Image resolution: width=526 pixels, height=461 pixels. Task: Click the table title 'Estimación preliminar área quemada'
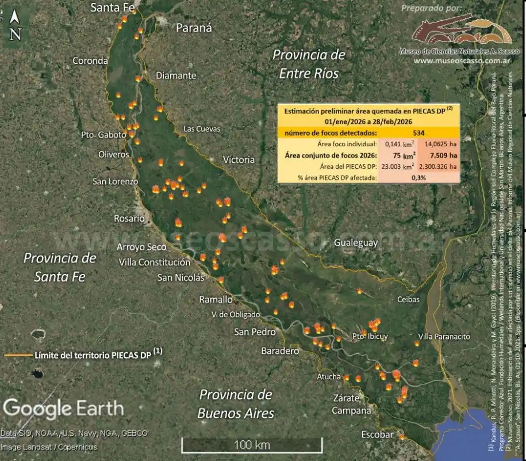point(368,111)
